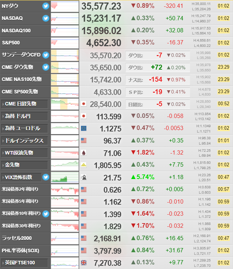Screen dimensions: 233x269
Task: Click the 英国FTSE100 value 7,270.38
Action: click(108, 263)
